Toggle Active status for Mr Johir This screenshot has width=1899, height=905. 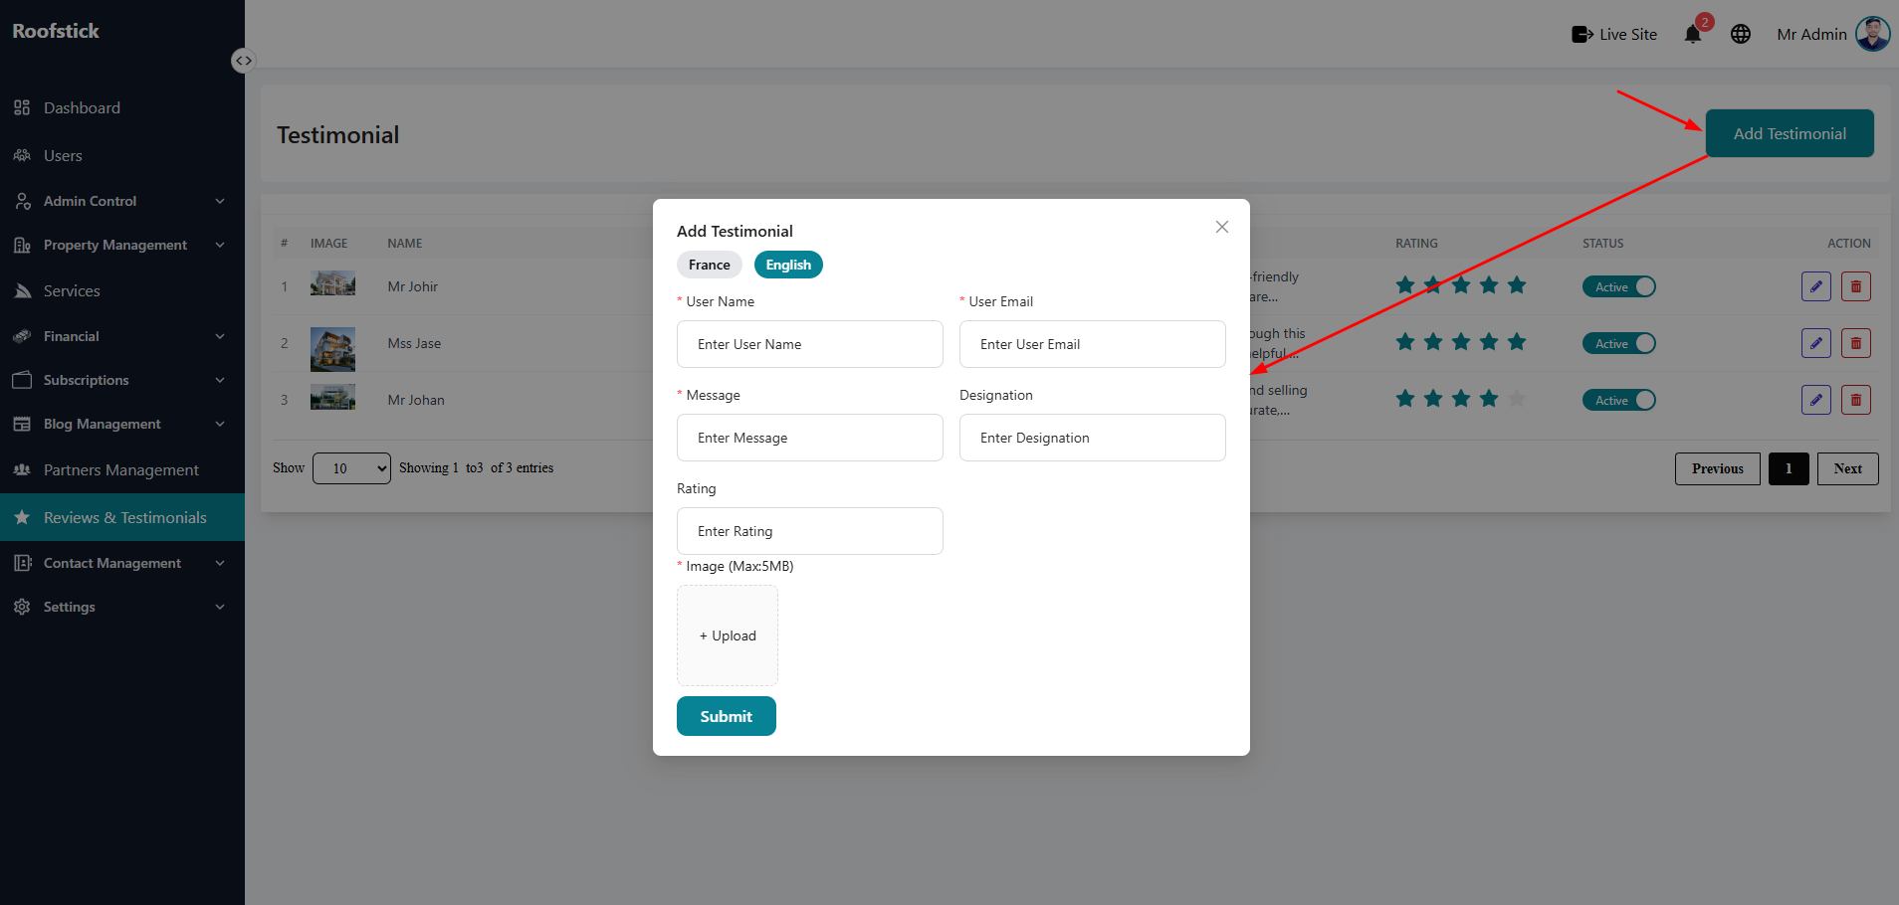pyautogui.click(x=1619, y=286)
